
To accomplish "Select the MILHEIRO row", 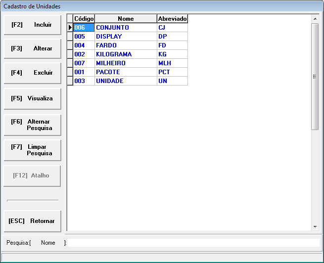I will pyautogui.click(x=125, y=63).
